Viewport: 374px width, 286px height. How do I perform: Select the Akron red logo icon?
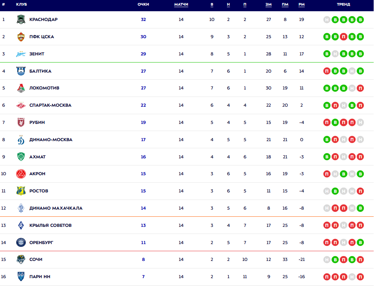21,174
